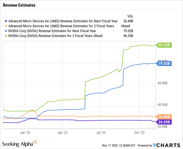Screen dimensions: 183x149
Task: Click the blue 79.52B end-of-line flag
Action: pos(165,63)
